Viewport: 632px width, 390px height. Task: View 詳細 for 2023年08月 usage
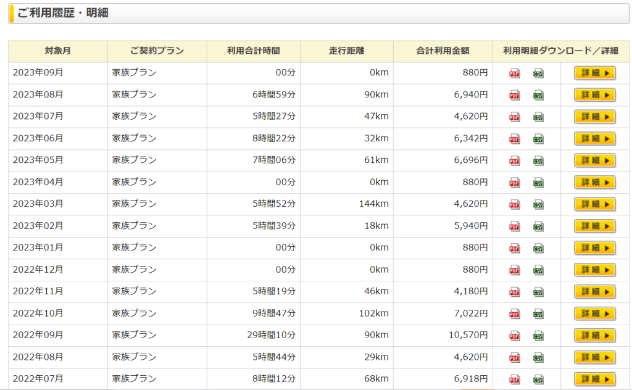point(594,95)
